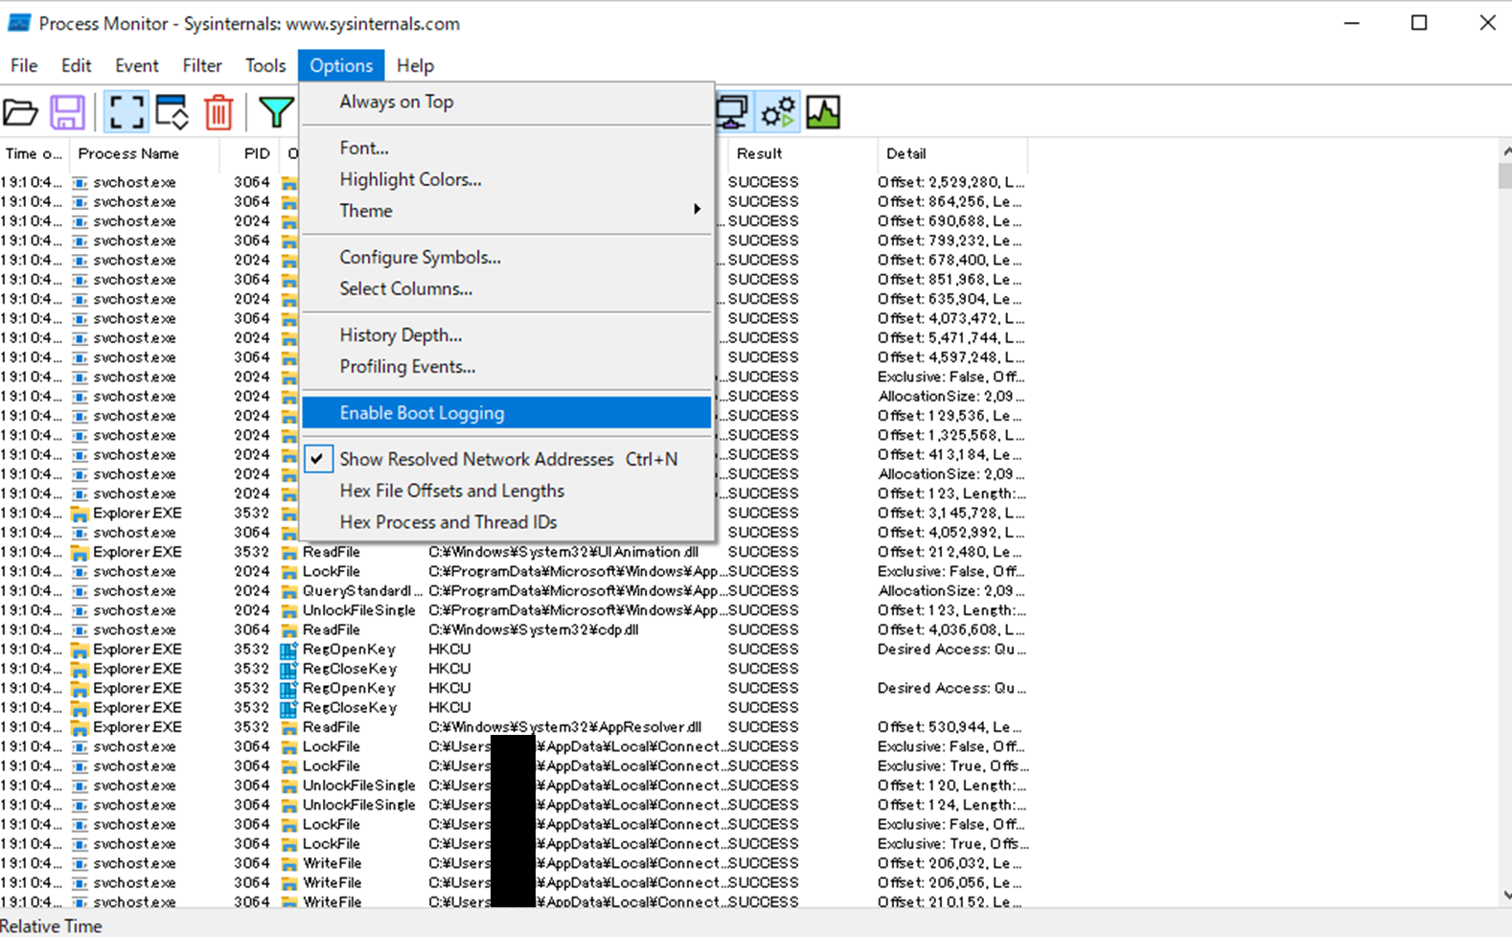Click the Open file folder icon

click(20, 113)
